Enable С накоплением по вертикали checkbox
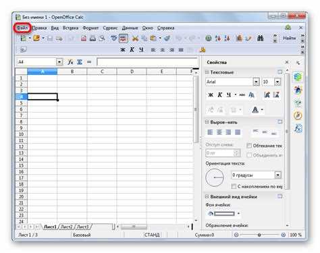Image resolution: width=320 pixels, height=253 pixels. tap(234, 186)
